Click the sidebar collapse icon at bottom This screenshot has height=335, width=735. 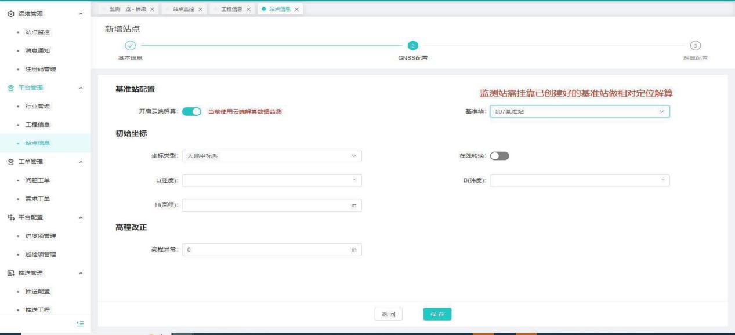pyautogui.click(x=81, y=323)
